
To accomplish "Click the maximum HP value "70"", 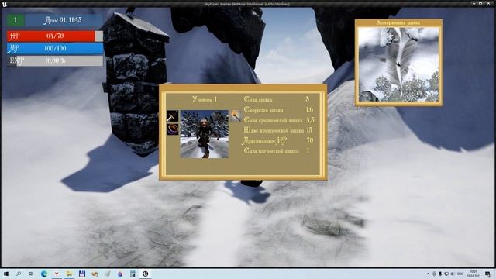I will pos(310,140).
